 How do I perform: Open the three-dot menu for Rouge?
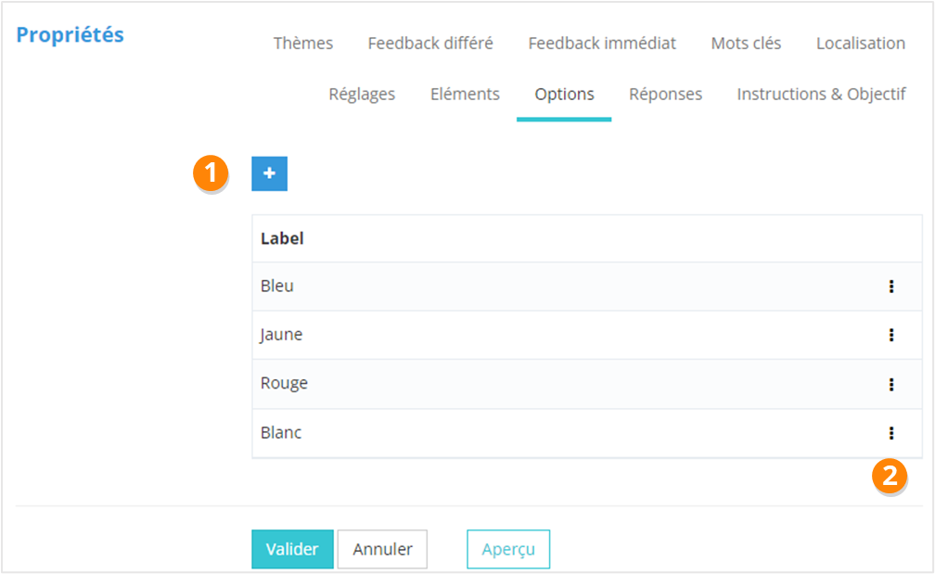pos(891,384)
